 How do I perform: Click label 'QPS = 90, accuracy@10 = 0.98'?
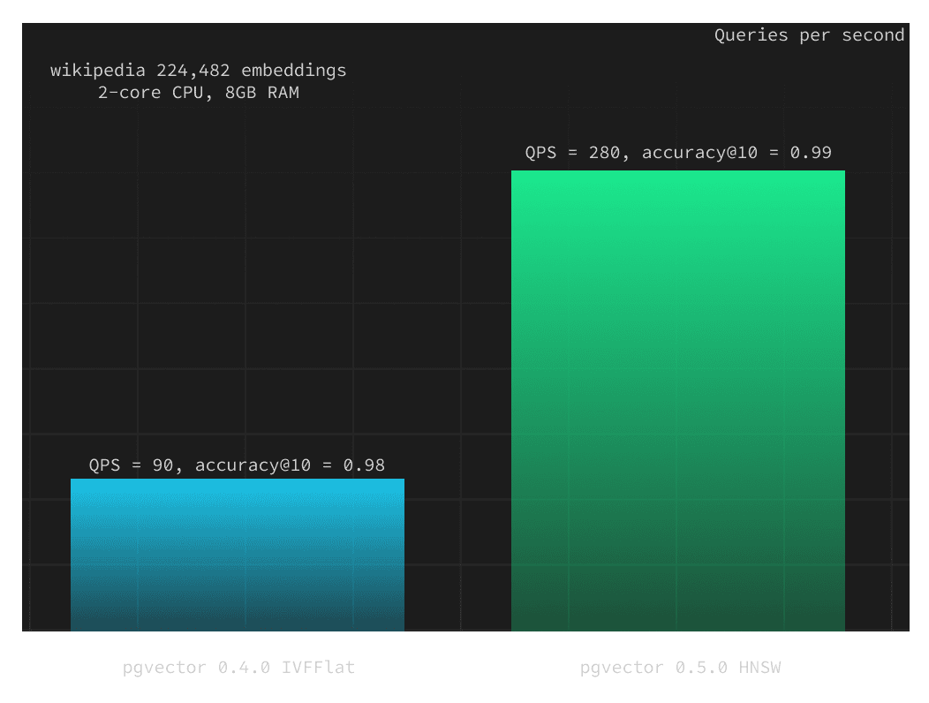[x=237, y=465]
